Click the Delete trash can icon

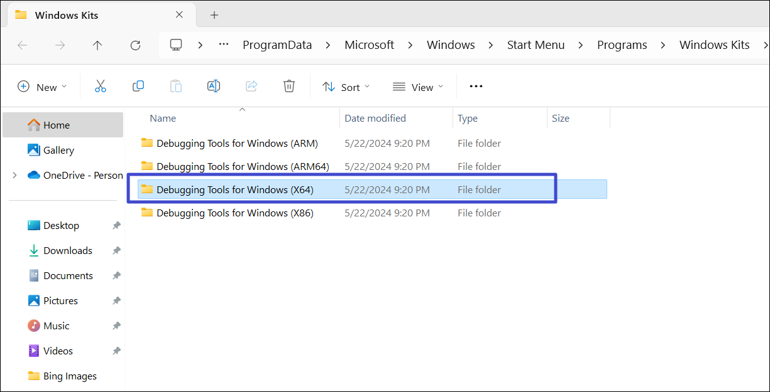click(x=289, y=87)
